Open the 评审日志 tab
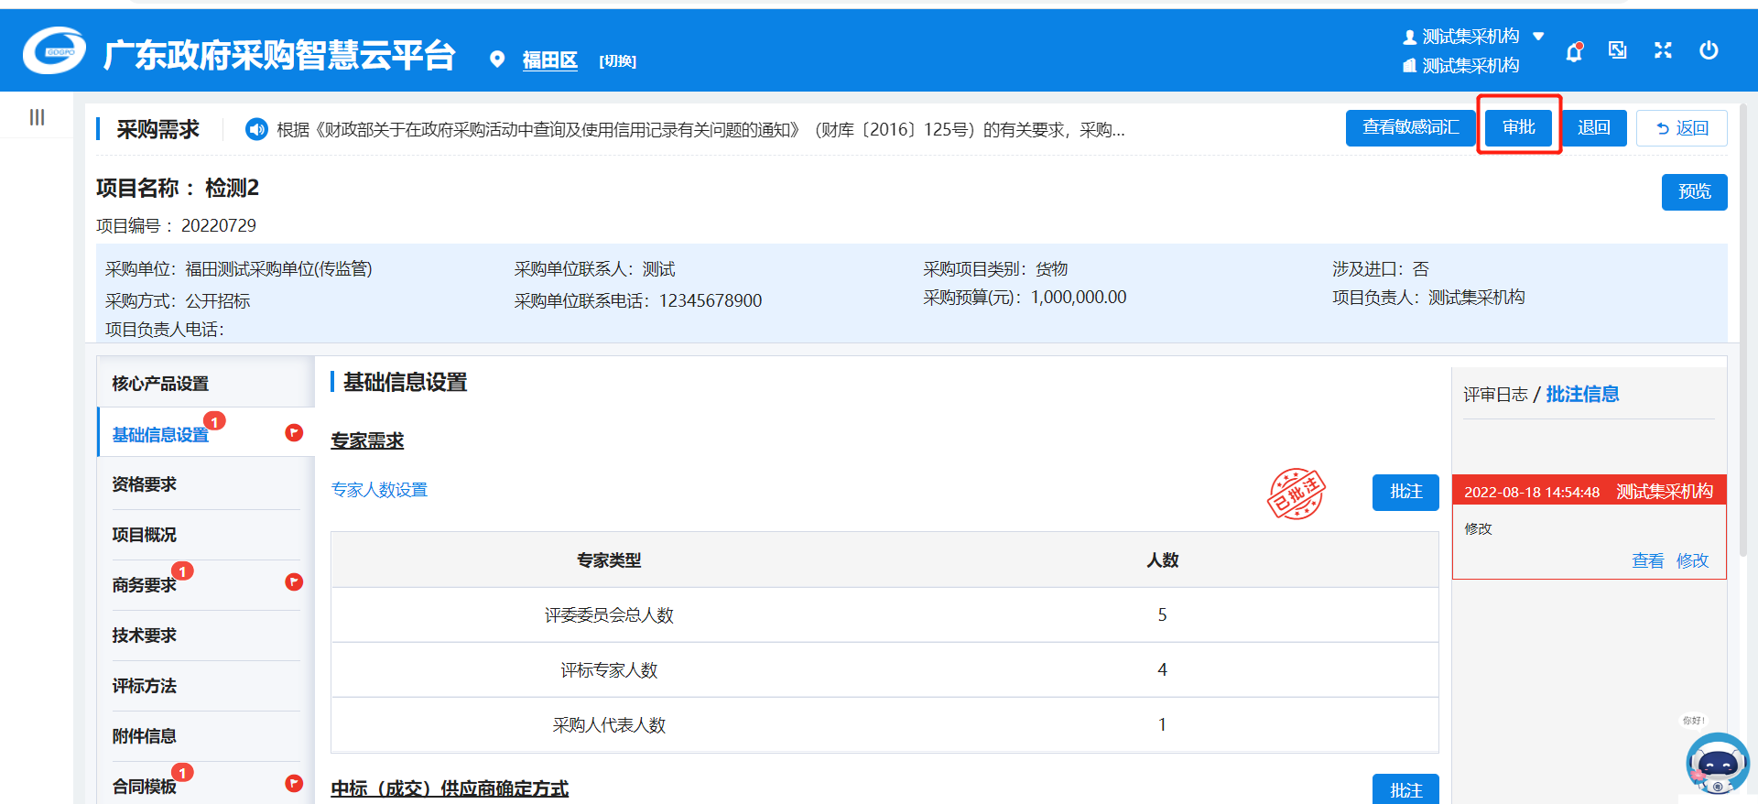Viewport: 1758px width, 804px height. tap(1494, 395)
